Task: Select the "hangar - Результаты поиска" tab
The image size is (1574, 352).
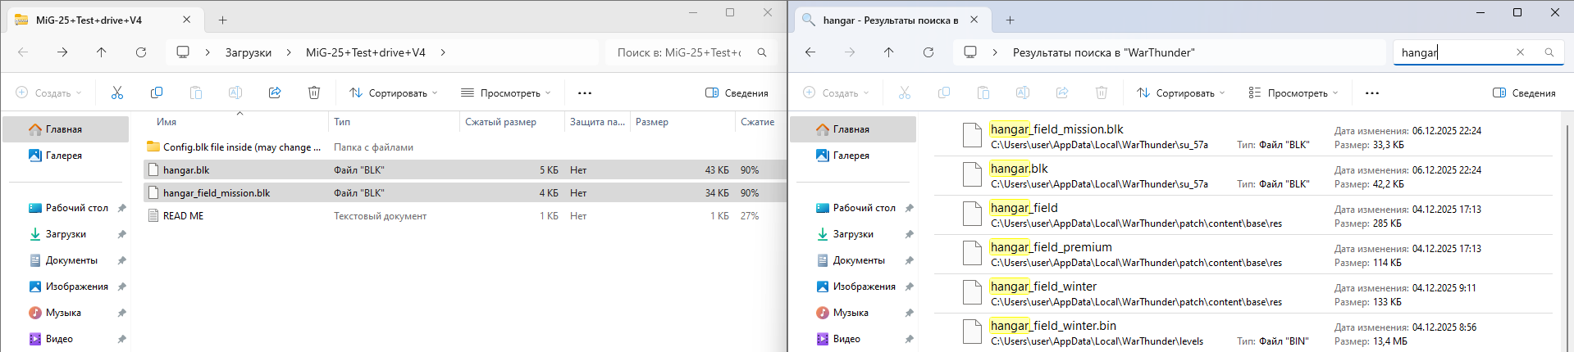Action: [x=890, y=20]
